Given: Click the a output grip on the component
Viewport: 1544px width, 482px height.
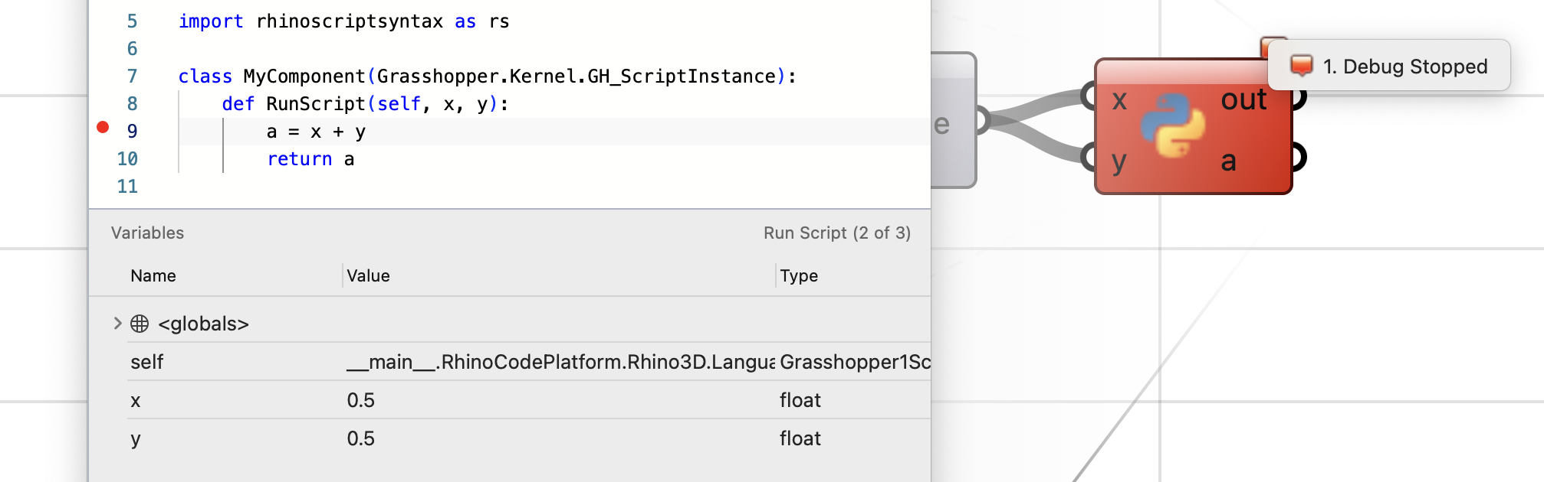Looking at the screenshot, I should (x=1299, y=157).
